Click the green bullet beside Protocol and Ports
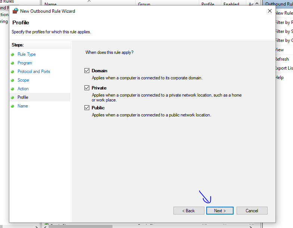 13,72
